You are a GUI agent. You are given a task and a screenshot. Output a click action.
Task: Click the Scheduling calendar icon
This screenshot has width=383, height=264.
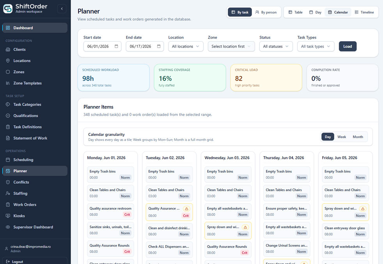point(8,160)
